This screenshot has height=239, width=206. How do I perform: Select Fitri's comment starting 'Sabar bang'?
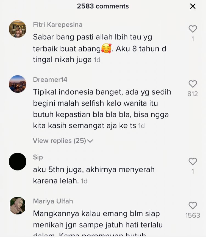[100, 48]
